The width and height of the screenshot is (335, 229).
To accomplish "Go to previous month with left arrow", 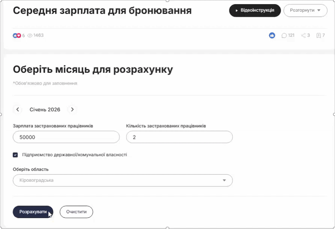I will [18, 110].
